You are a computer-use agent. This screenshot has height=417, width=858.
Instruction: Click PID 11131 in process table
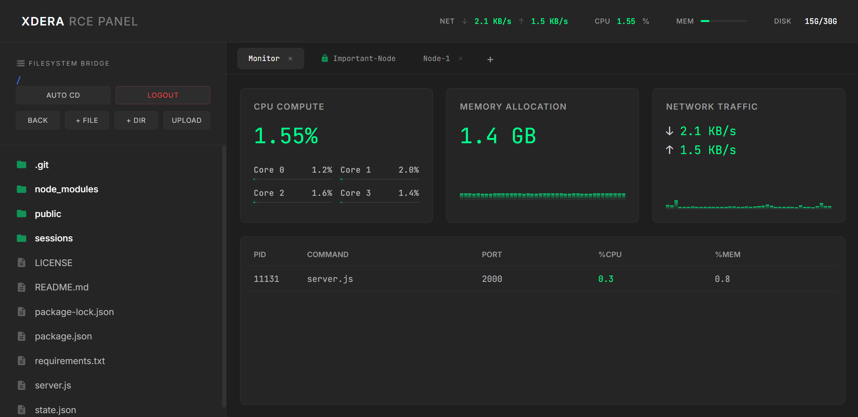[x=266, y=279]
